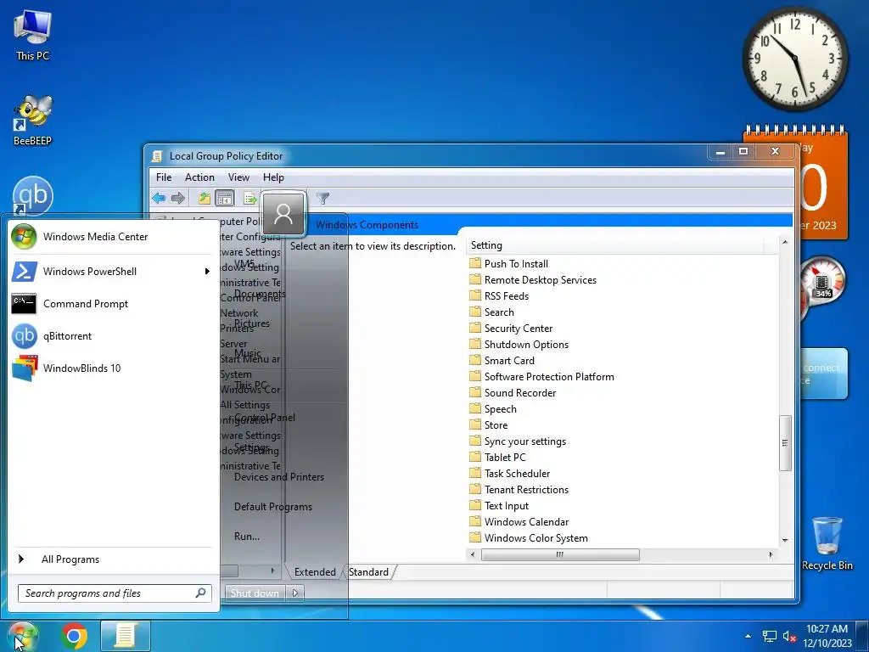Click the Windows Color System folder icon
Screen dimensions: 869x652
point(475,537)
